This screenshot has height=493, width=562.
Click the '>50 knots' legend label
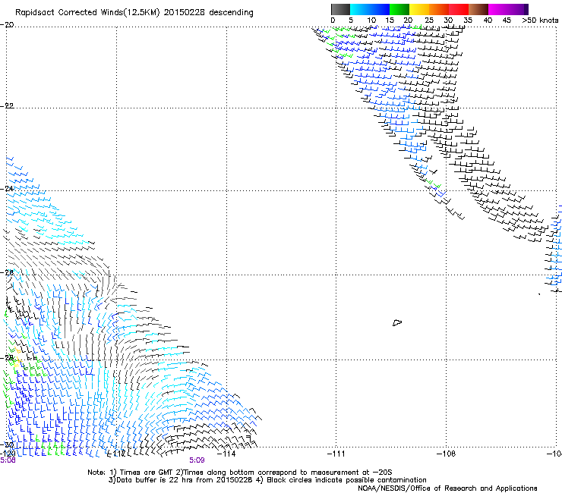pyautogui.click(x=540, y=20)
